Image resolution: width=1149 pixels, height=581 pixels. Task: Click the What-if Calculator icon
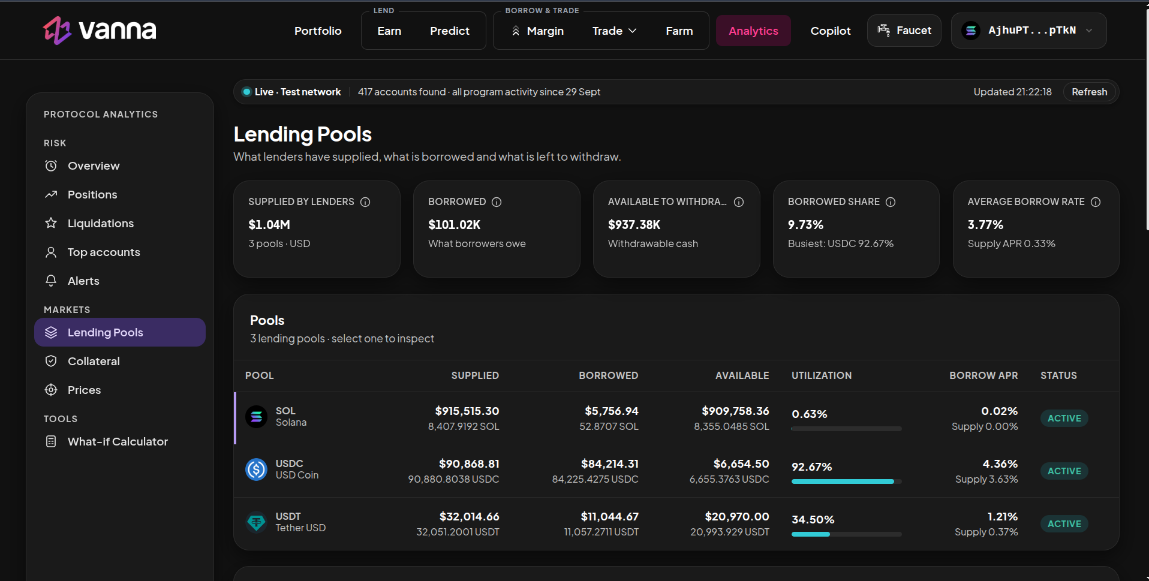tap(51, 441)
